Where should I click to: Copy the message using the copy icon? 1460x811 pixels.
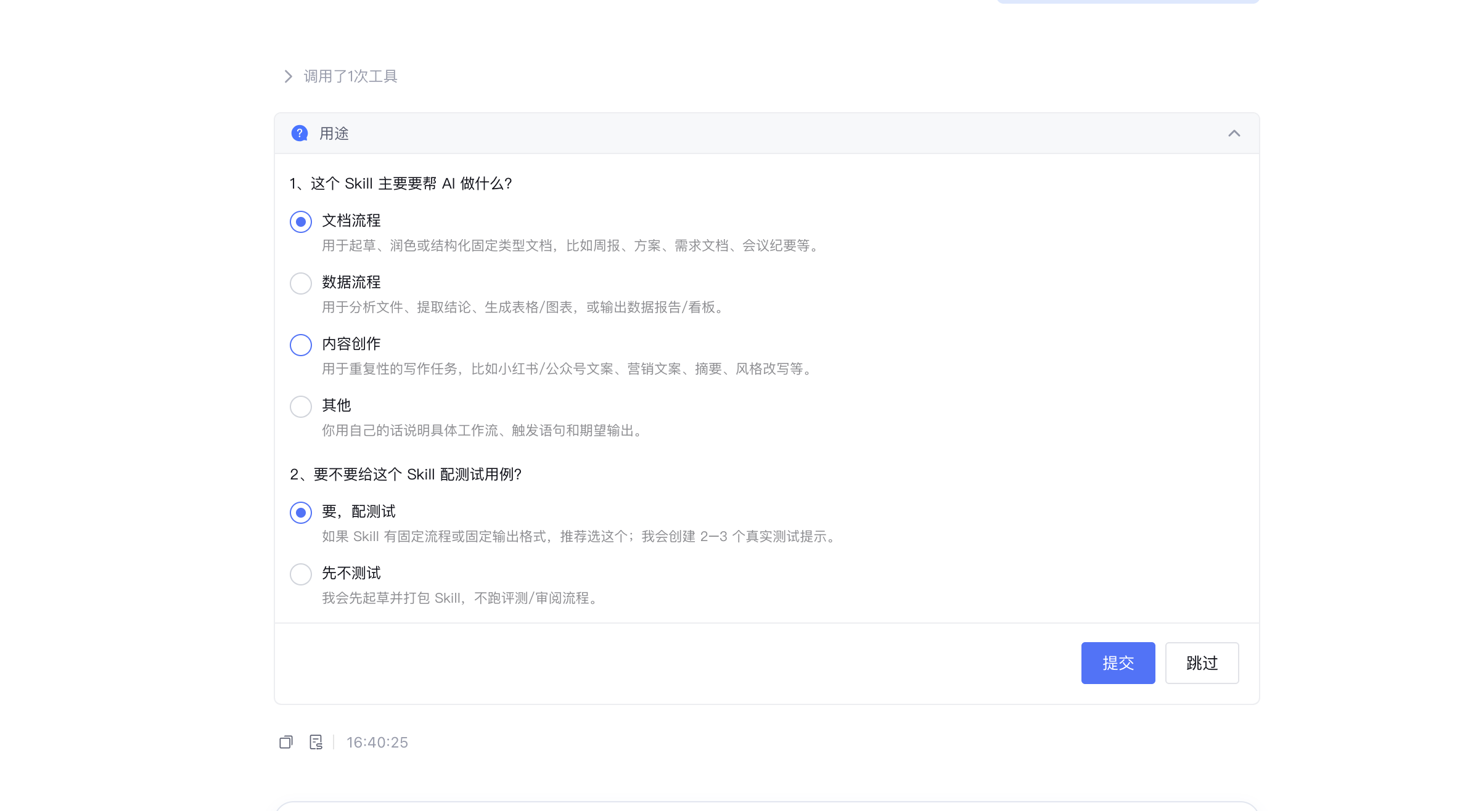(x=286, y=742)
